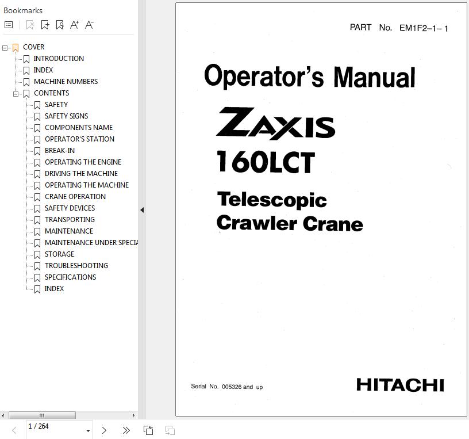
Task: Open the SAFETY SIGNS bookmark
Action: pyautogui.click(x=66, y=116)
